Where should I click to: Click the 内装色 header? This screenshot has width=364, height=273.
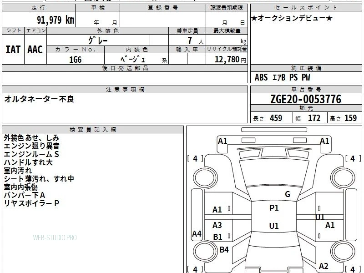tap(136, 50)
